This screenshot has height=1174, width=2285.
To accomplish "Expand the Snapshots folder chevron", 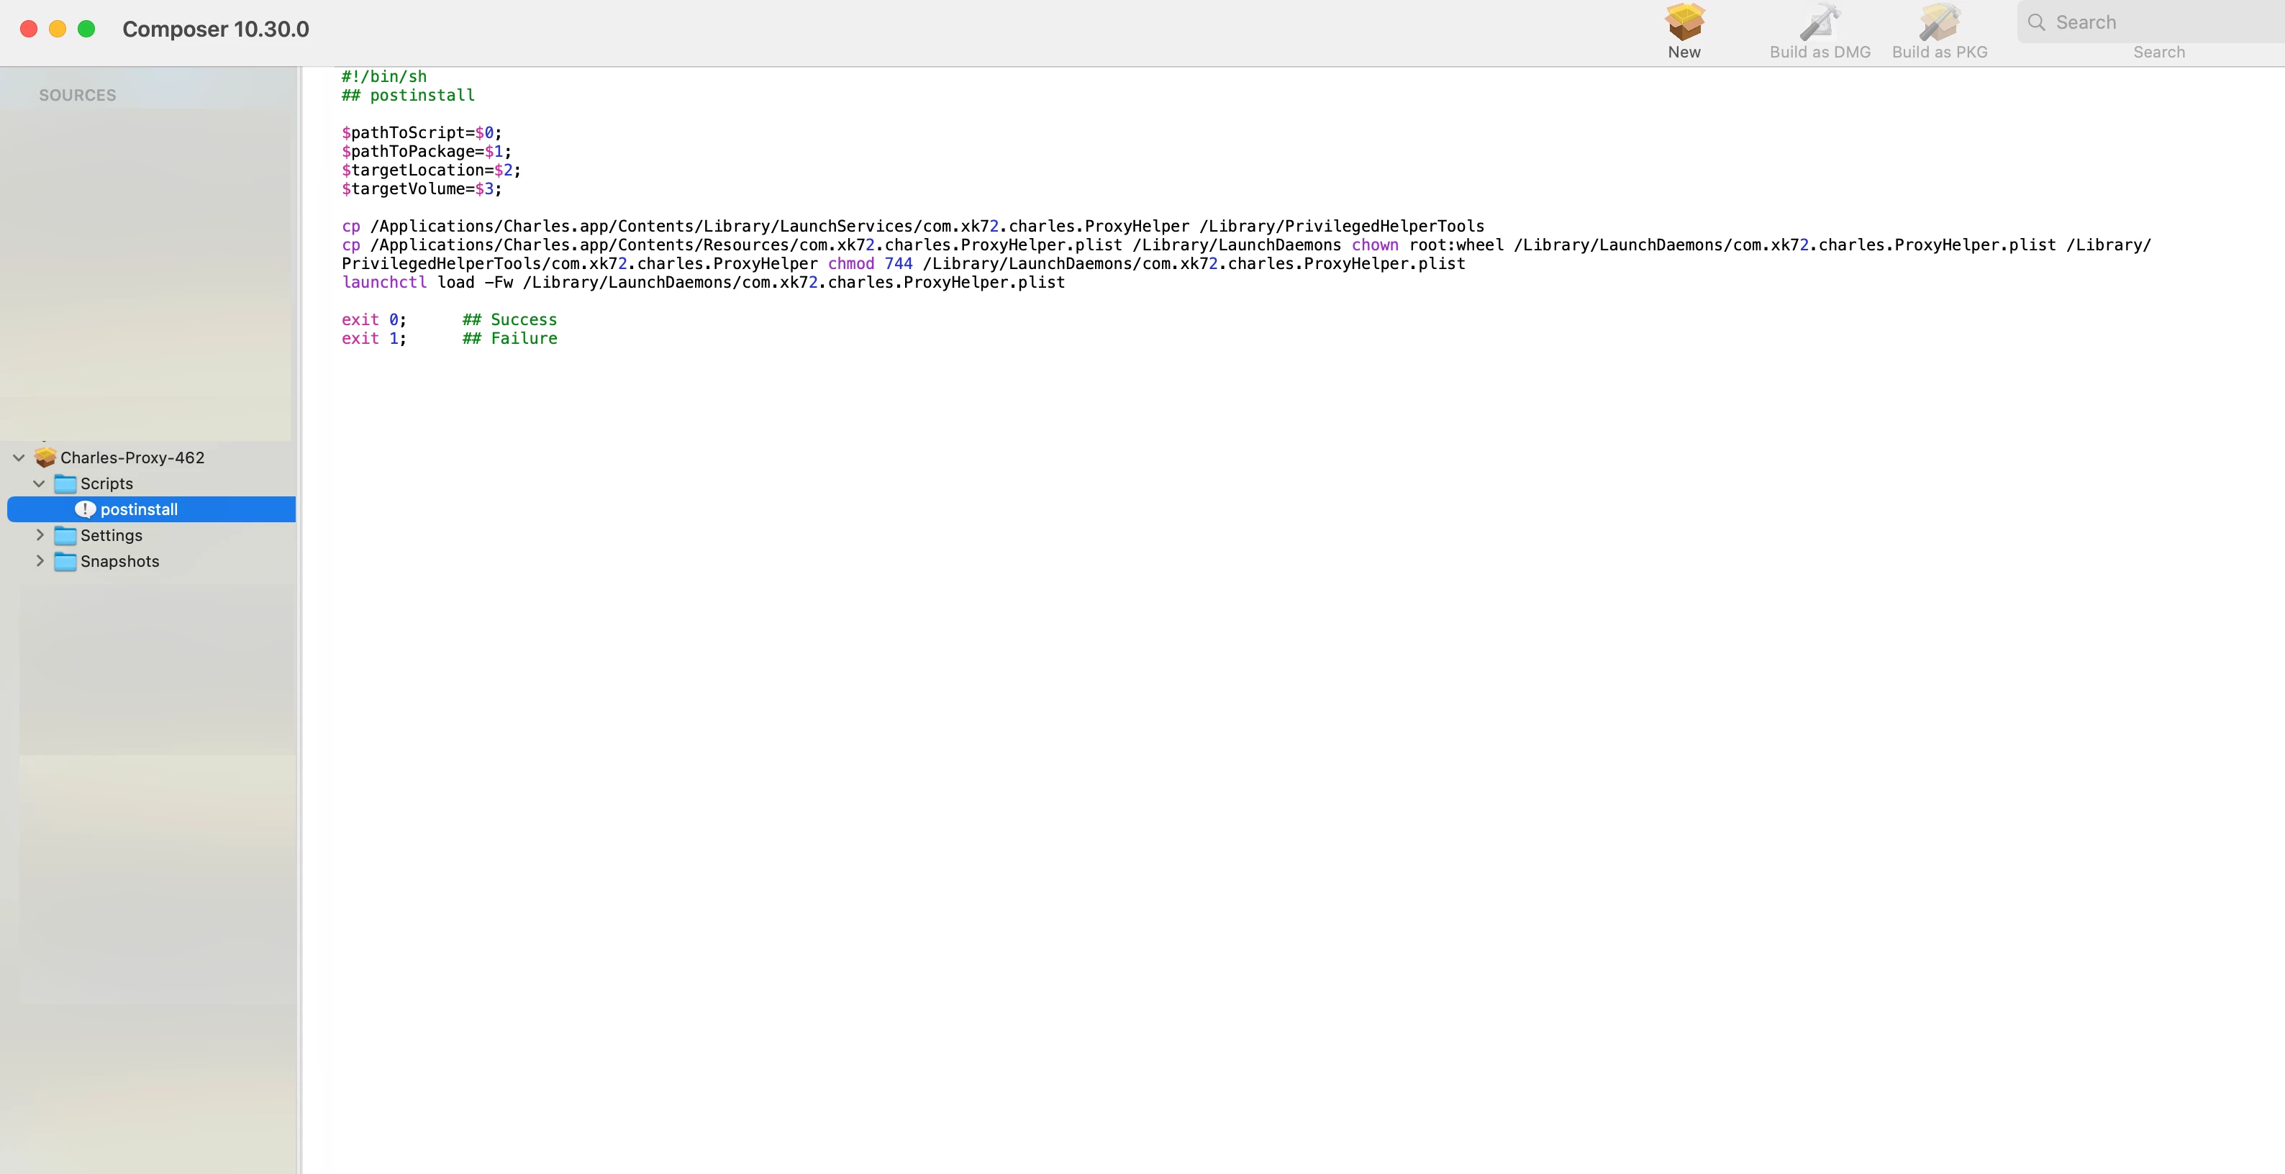I will tap(39, 561).
